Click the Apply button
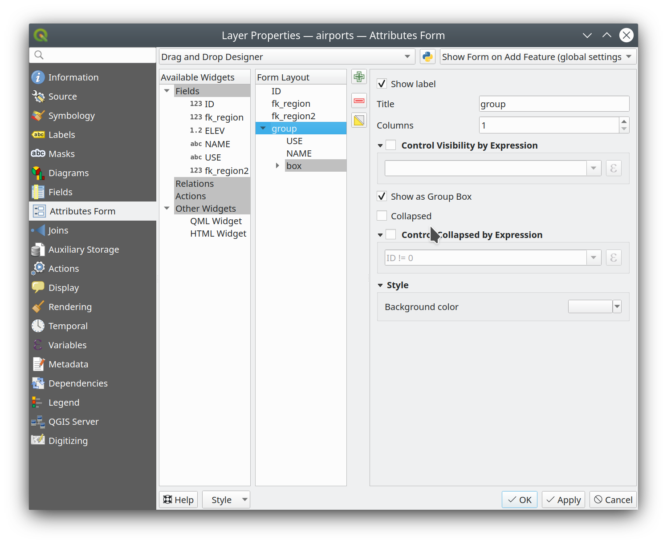This screenshot has width=667, height=544. pyautogui.click(x=563, y=500)
